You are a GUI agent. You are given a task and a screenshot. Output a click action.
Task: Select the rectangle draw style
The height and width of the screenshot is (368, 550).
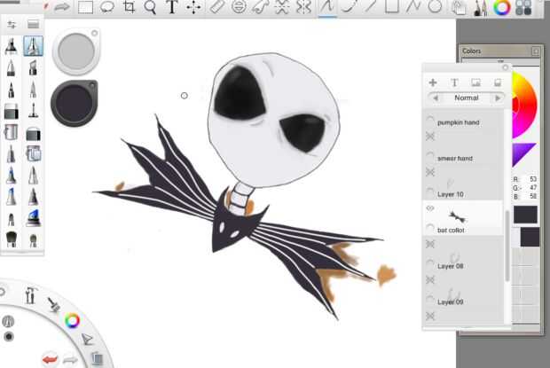[x=391, y=6]
